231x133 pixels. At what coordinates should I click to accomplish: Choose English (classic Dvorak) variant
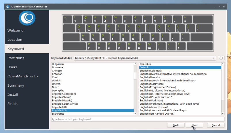180,107
